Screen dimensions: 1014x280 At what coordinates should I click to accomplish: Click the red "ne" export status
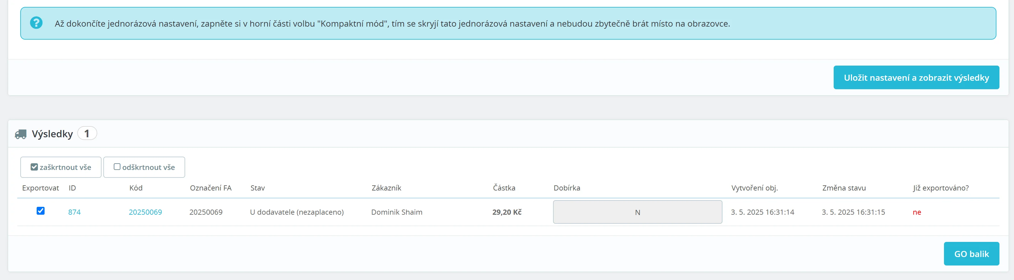point(917,212)
